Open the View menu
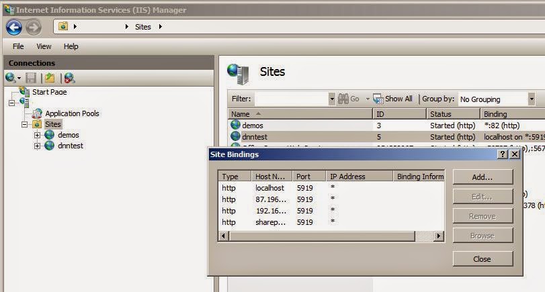 pyautogui.click(x=44, y=46)
